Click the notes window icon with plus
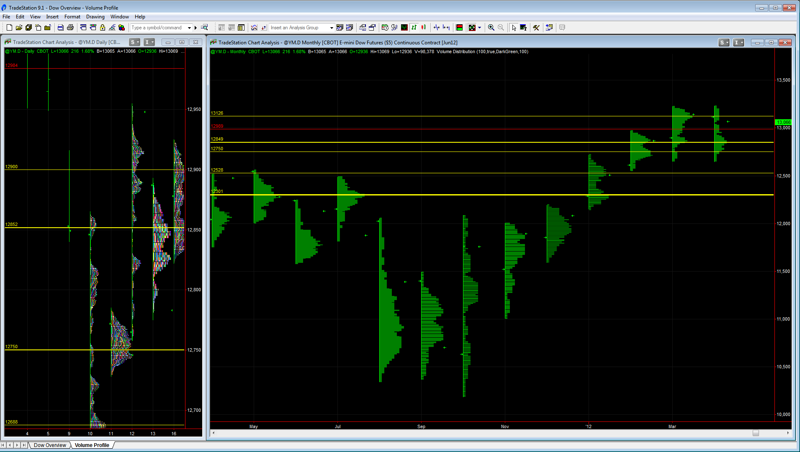This screenshot has width=800, height=452. tap(549, 28)
